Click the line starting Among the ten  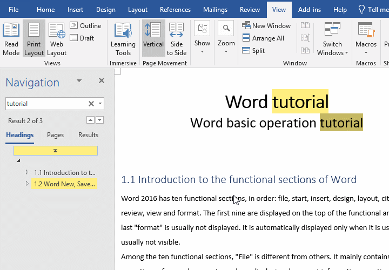point(255,257)
